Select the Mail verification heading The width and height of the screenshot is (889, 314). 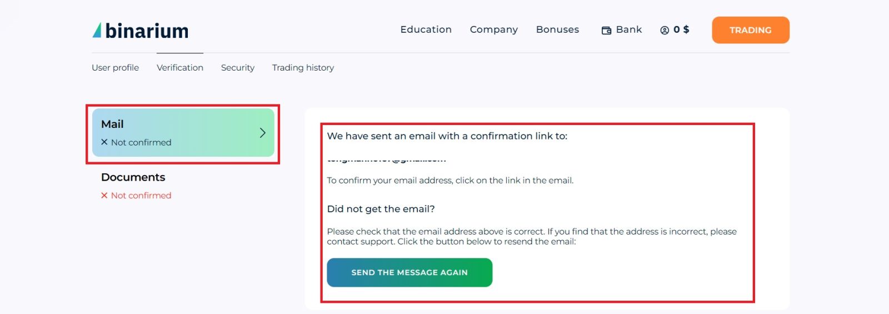[112, 124]
